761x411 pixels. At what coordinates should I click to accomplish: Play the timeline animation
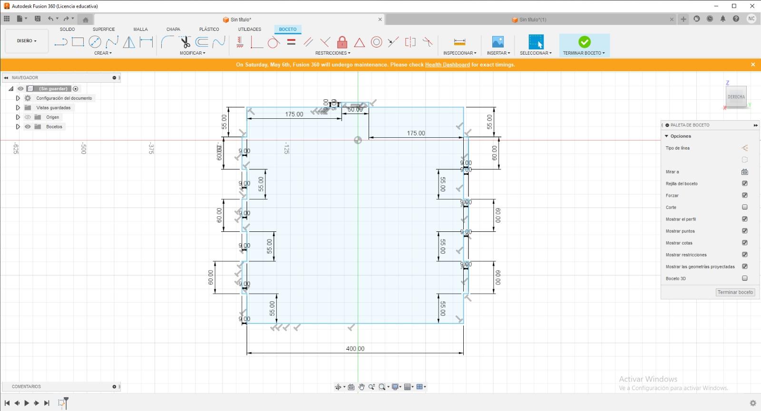27,403
